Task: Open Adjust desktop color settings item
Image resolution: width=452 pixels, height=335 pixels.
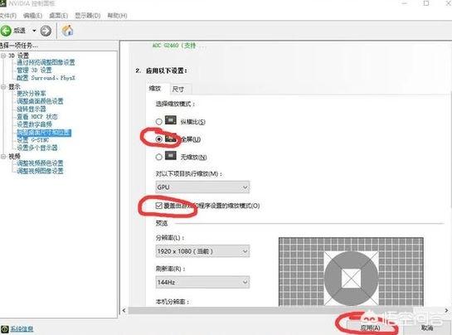Action: click(x=40, y=101)
